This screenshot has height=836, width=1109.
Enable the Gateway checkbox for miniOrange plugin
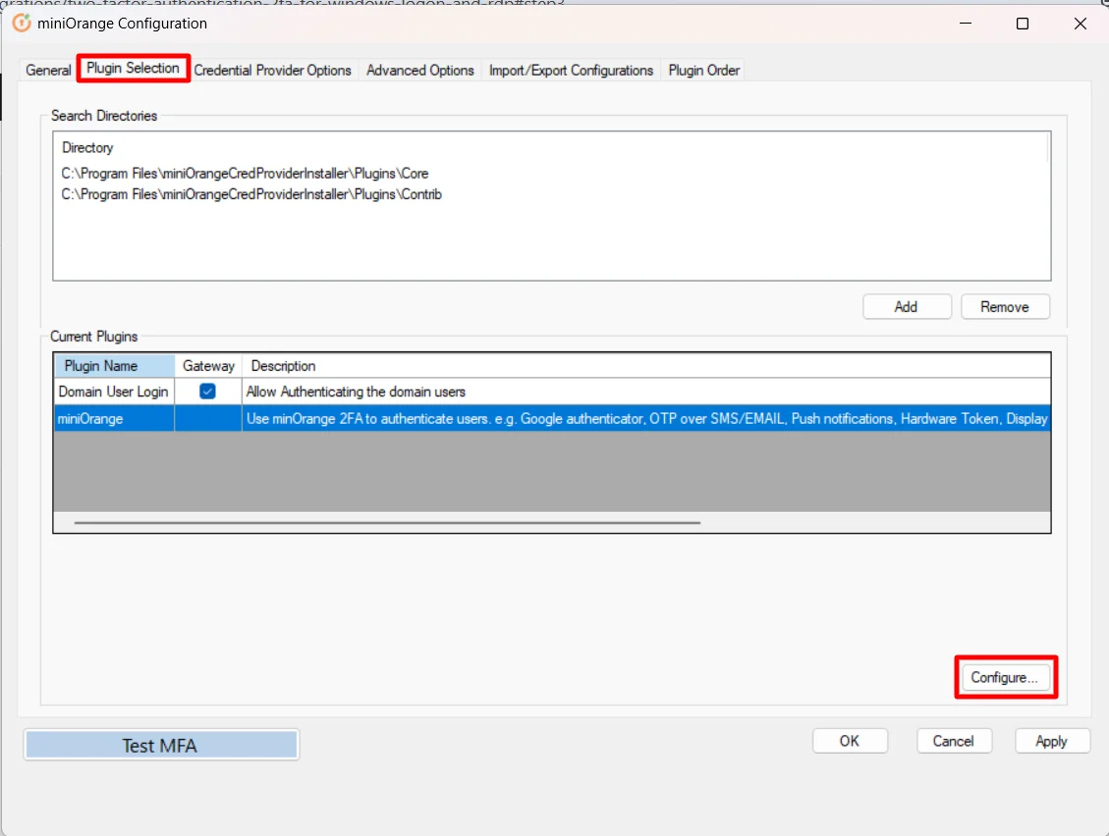(x=207, y=418)
